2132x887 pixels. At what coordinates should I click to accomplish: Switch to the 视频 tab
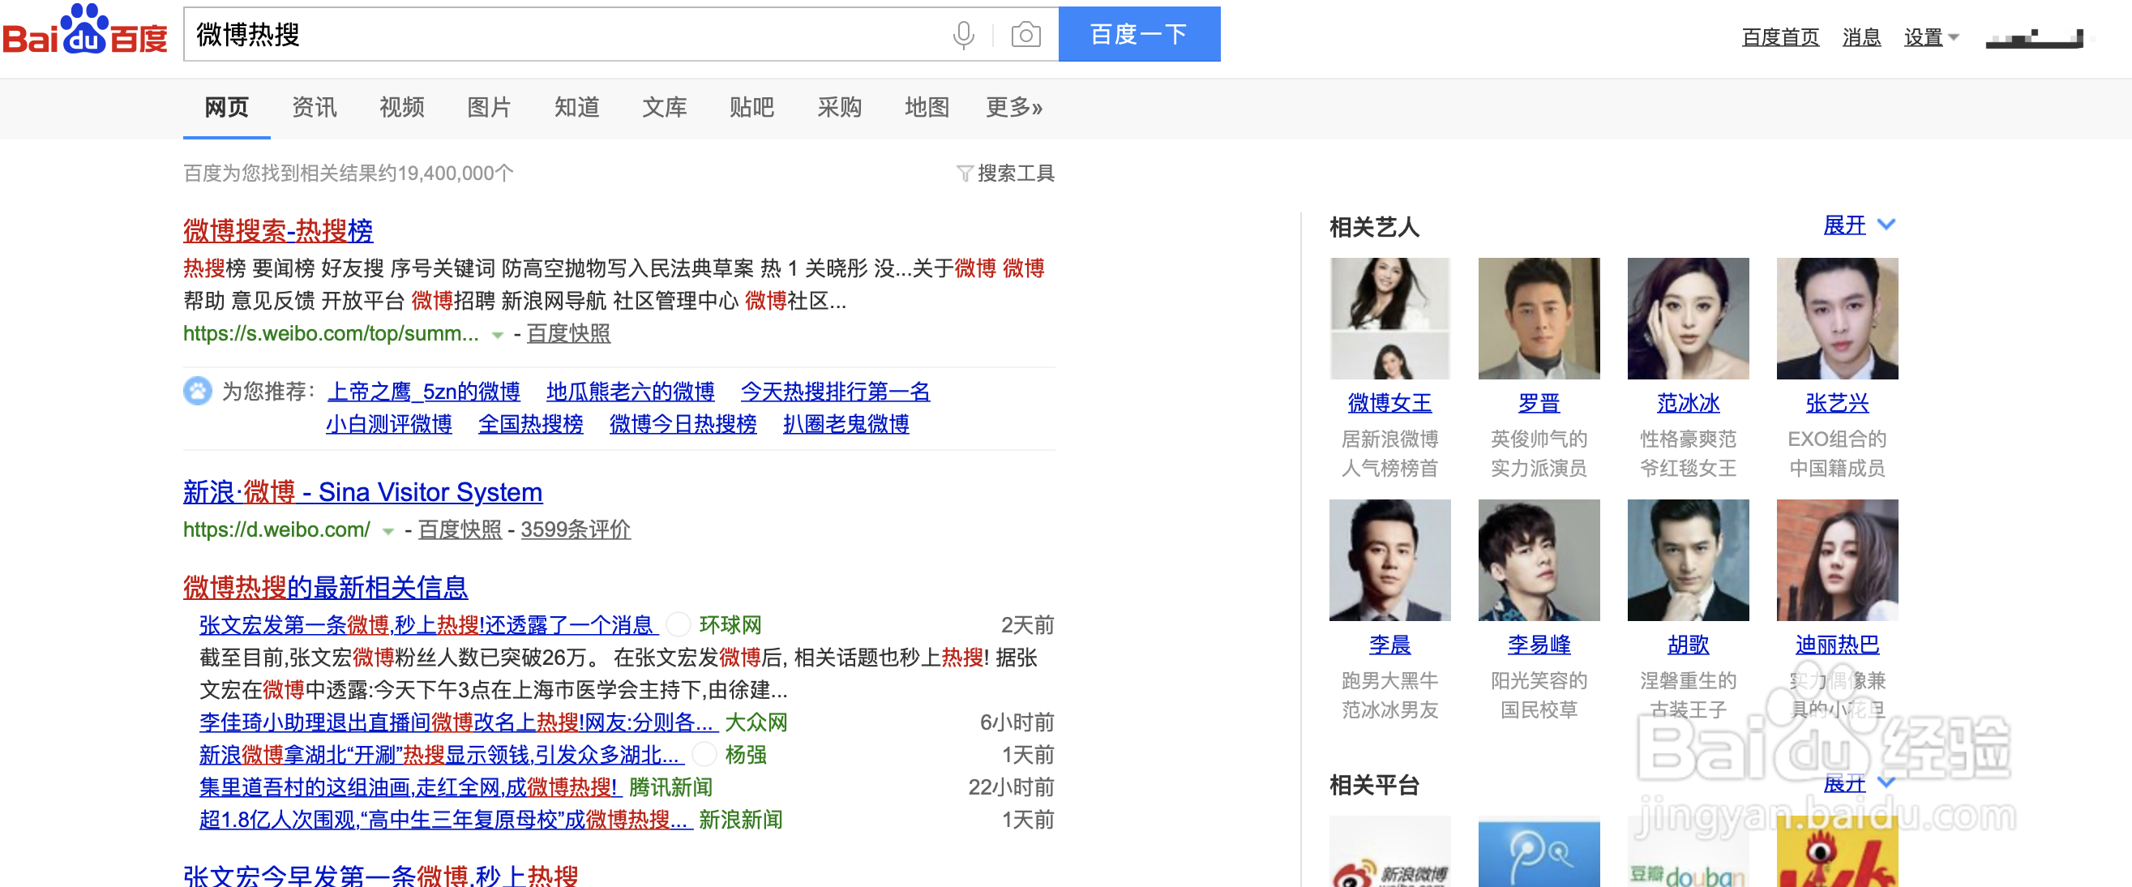pyautogui.click(x=402, y=107)
